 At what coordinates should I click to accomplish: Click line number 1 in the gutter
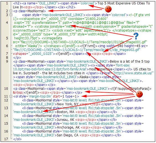pyautogui.click(x=7, y=3)
